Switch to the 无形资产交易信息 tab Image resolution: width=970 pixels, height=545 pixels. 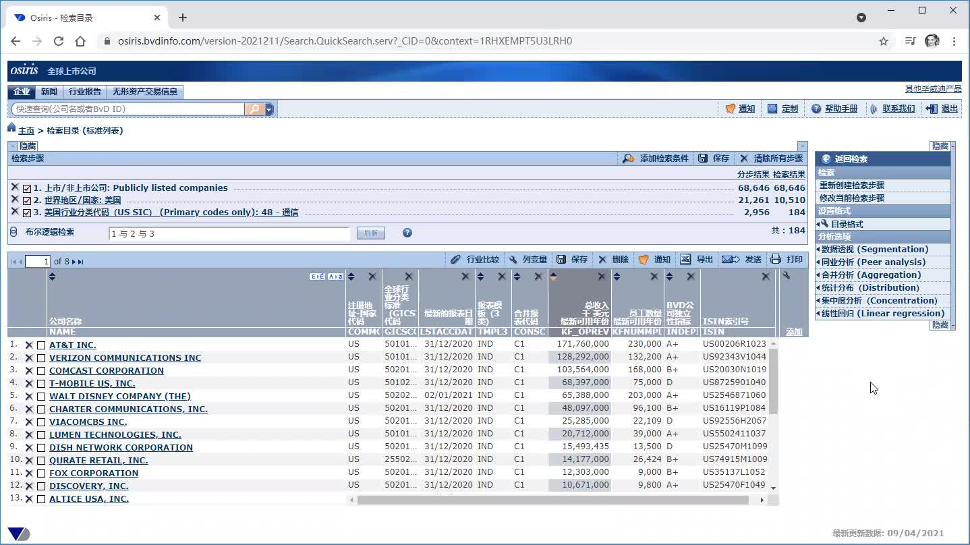point(145,92)
